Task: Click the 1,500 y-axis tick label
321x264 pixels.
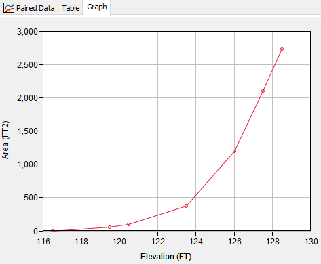Action: [27, 131]
